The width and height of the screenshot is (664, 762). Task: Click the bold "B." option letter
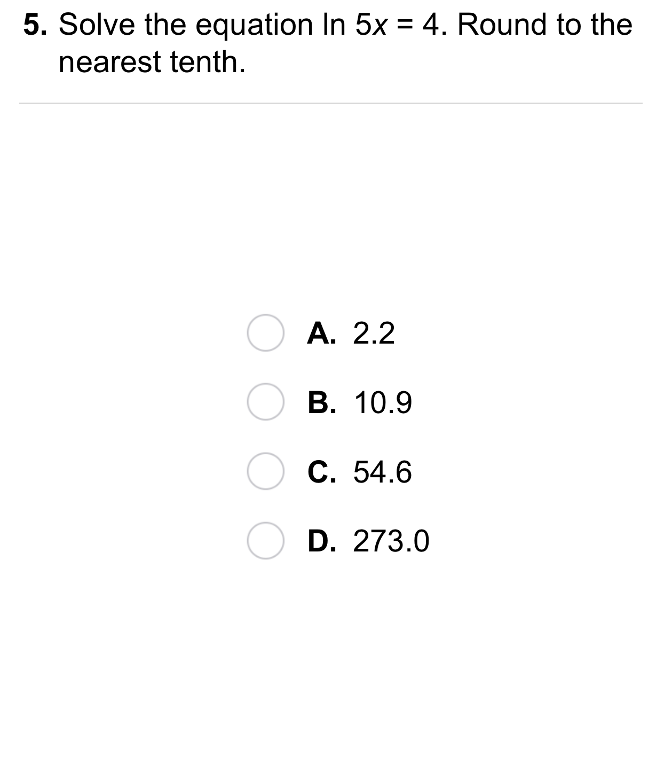[322, 402]
